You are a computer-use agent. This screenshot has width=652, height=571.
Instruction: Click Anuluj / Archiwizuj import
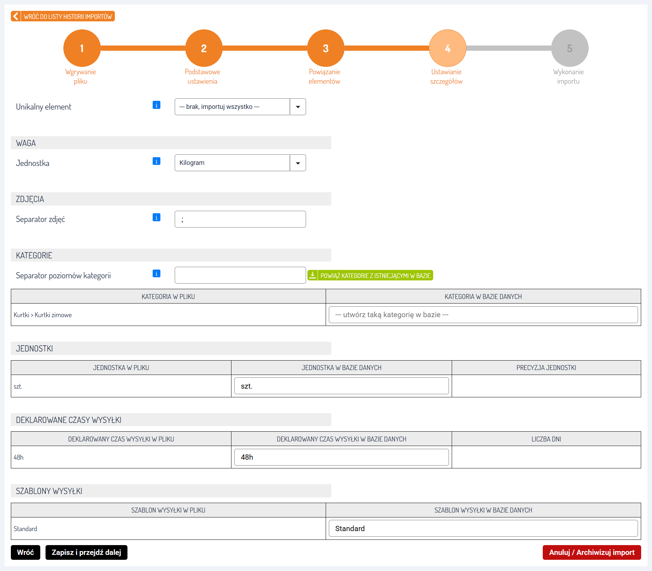pyautogui.click(x=591, y=552)
